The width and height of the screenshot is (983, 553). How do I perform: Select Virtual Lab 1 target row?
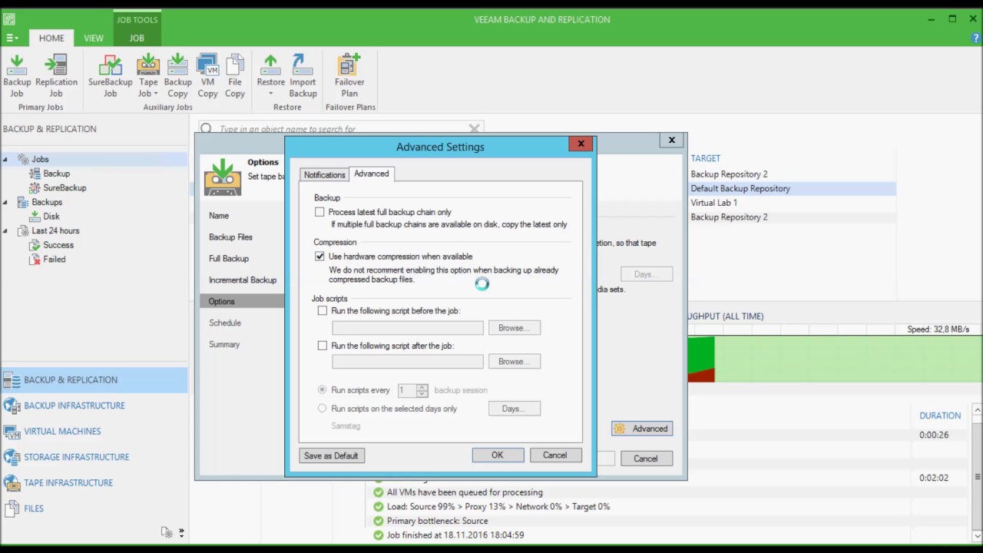(x=793, y=203)
